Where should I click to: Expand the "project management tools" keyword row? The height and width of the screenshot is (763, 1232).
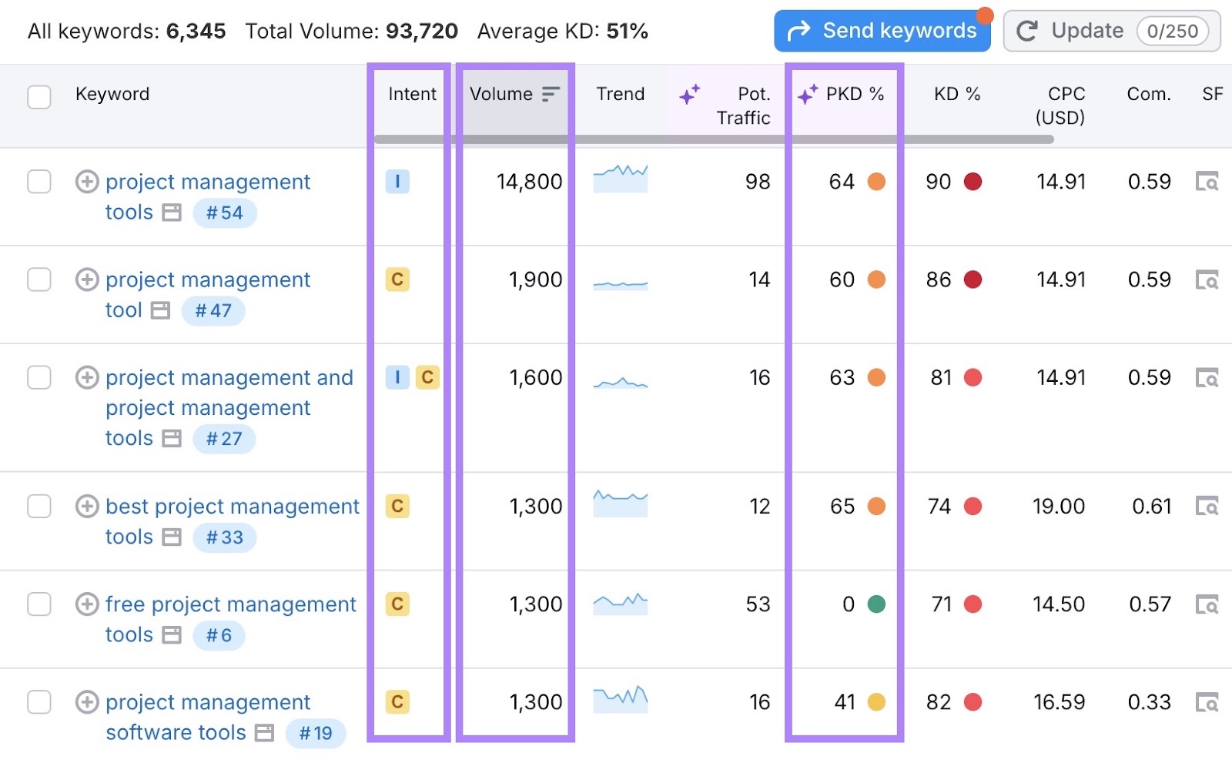pos(87,182)
